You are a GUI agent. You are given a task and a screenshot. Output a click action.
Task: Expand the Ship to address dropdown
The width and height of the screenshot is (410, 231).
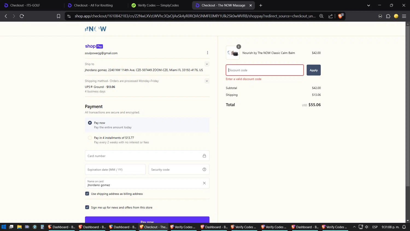click(207, 64)
